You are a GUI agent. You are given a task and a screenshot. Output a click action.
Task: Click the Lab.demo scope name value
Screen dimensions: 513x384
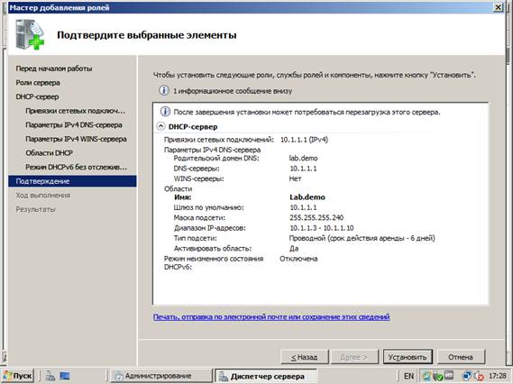point(307,197)
